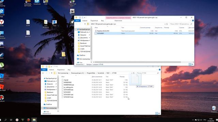218x122 pixels.
Task: Open recent locations dropdown in 271590 window
Action: coord(49,73)
